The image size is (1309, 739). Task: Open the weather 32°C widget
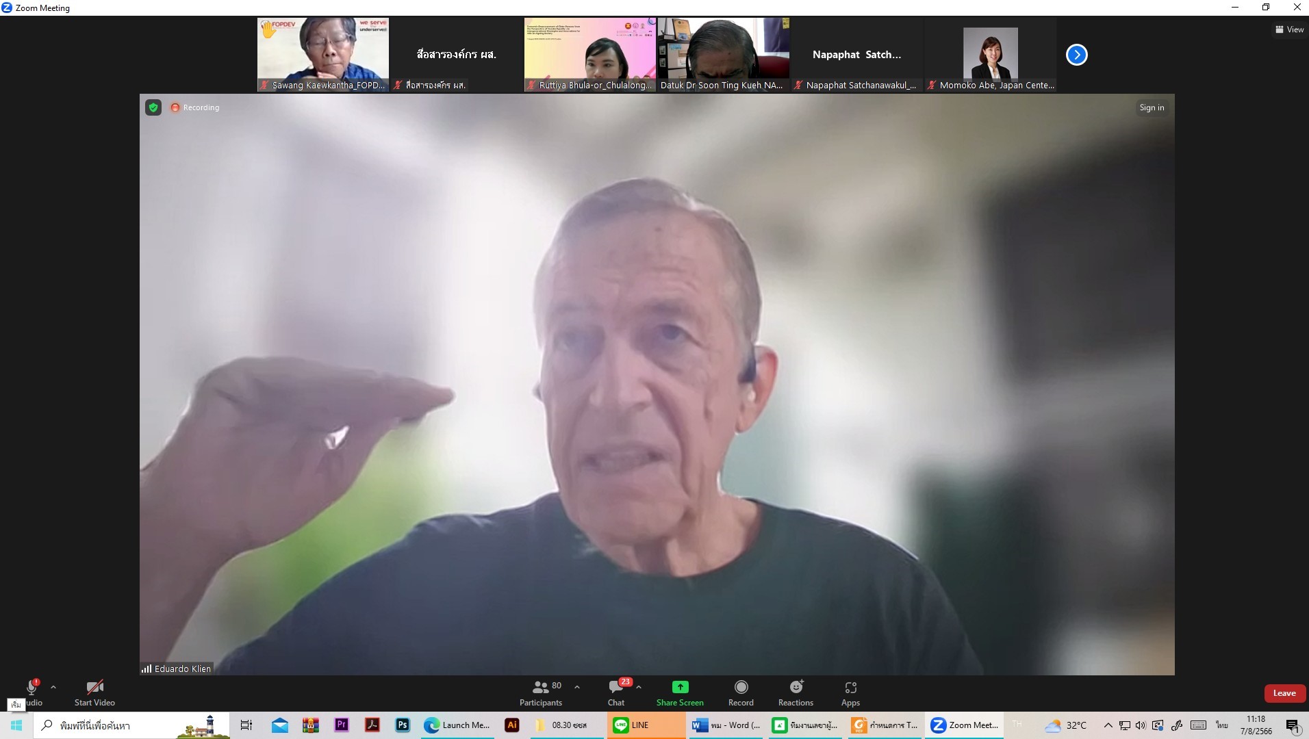[x=1066, y=725]
